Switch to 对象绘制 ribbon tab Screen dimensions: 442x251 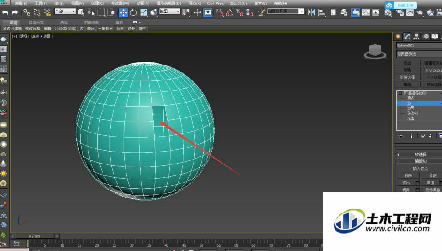tap(91, 22)
